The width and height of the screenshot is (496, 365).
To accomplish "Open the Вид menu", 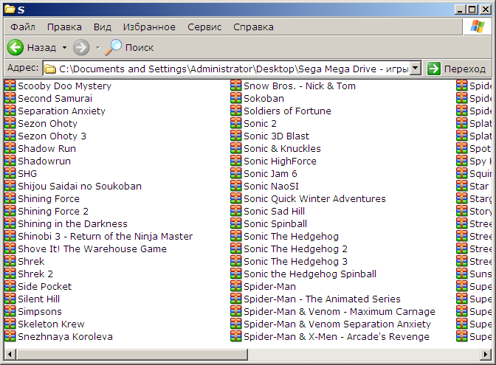I will 102,27.
